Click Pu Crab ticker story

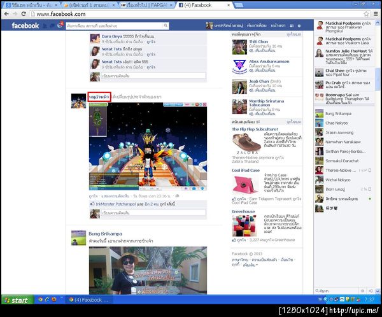[344, 85]
